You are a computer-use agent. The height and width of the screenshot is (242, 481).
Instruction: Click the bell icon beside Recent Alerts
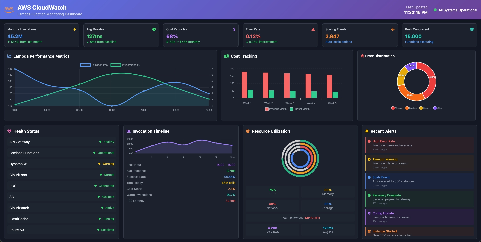[x=367, y=131]
